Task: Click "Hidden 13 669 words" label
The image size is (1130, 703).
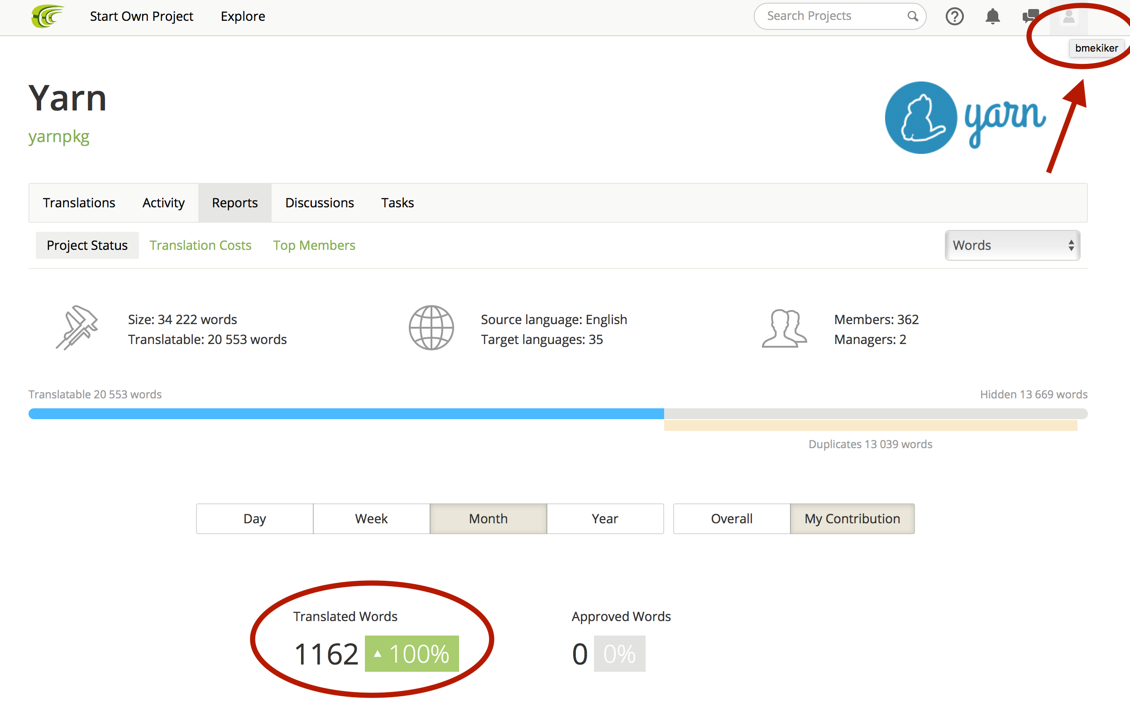Action: (1034, 394)
